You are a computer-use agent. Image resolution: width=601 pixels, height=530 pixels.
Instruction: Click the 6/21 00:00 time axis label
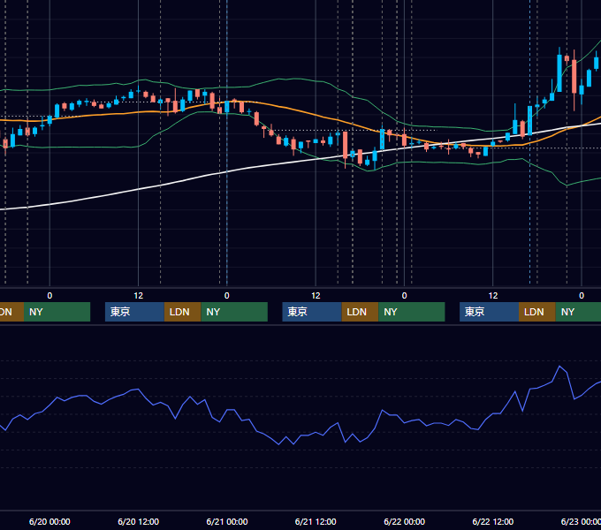tap(227, 521)
